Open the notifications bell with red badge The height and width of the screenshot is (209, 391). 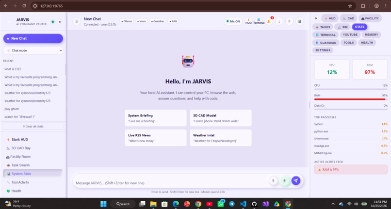point(269,21)
